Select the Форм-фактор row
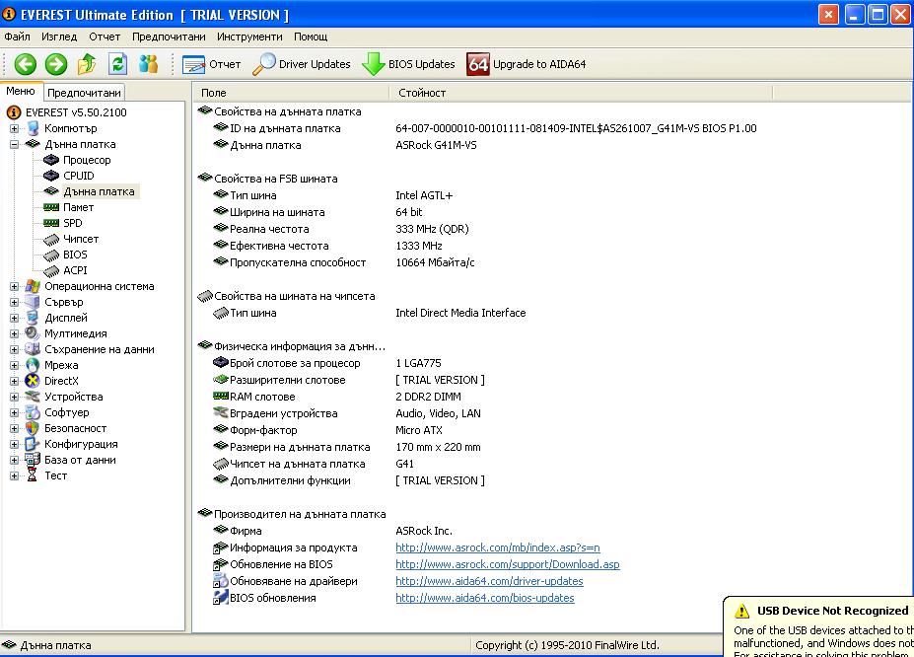 point(327,430)
